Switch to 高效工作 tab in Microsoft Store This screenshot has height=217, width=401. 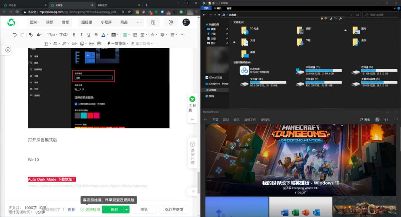pyautogui.click(x=250, y=120)
